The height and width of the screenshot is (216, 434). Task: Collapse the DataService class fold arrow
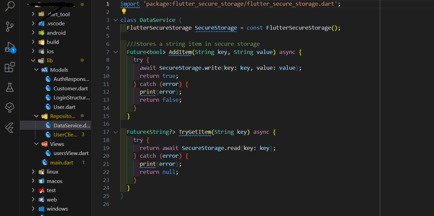[x=116, y=20]
